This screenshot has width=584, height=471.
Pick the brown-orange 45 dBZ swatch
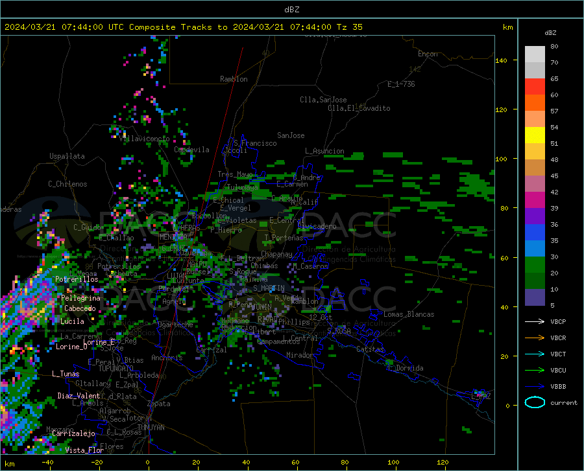tap(535, 168)
